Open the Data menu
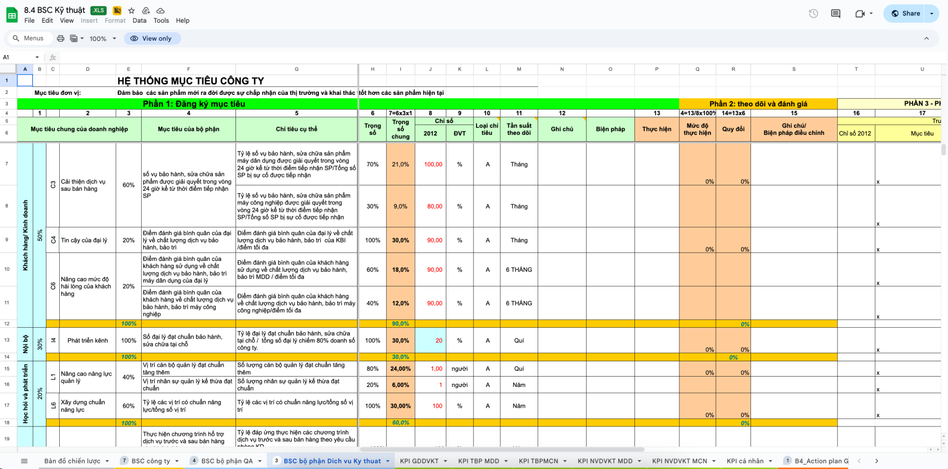This screenshot has height=469, width=948. pyautogui.click(x=139, y=21)
